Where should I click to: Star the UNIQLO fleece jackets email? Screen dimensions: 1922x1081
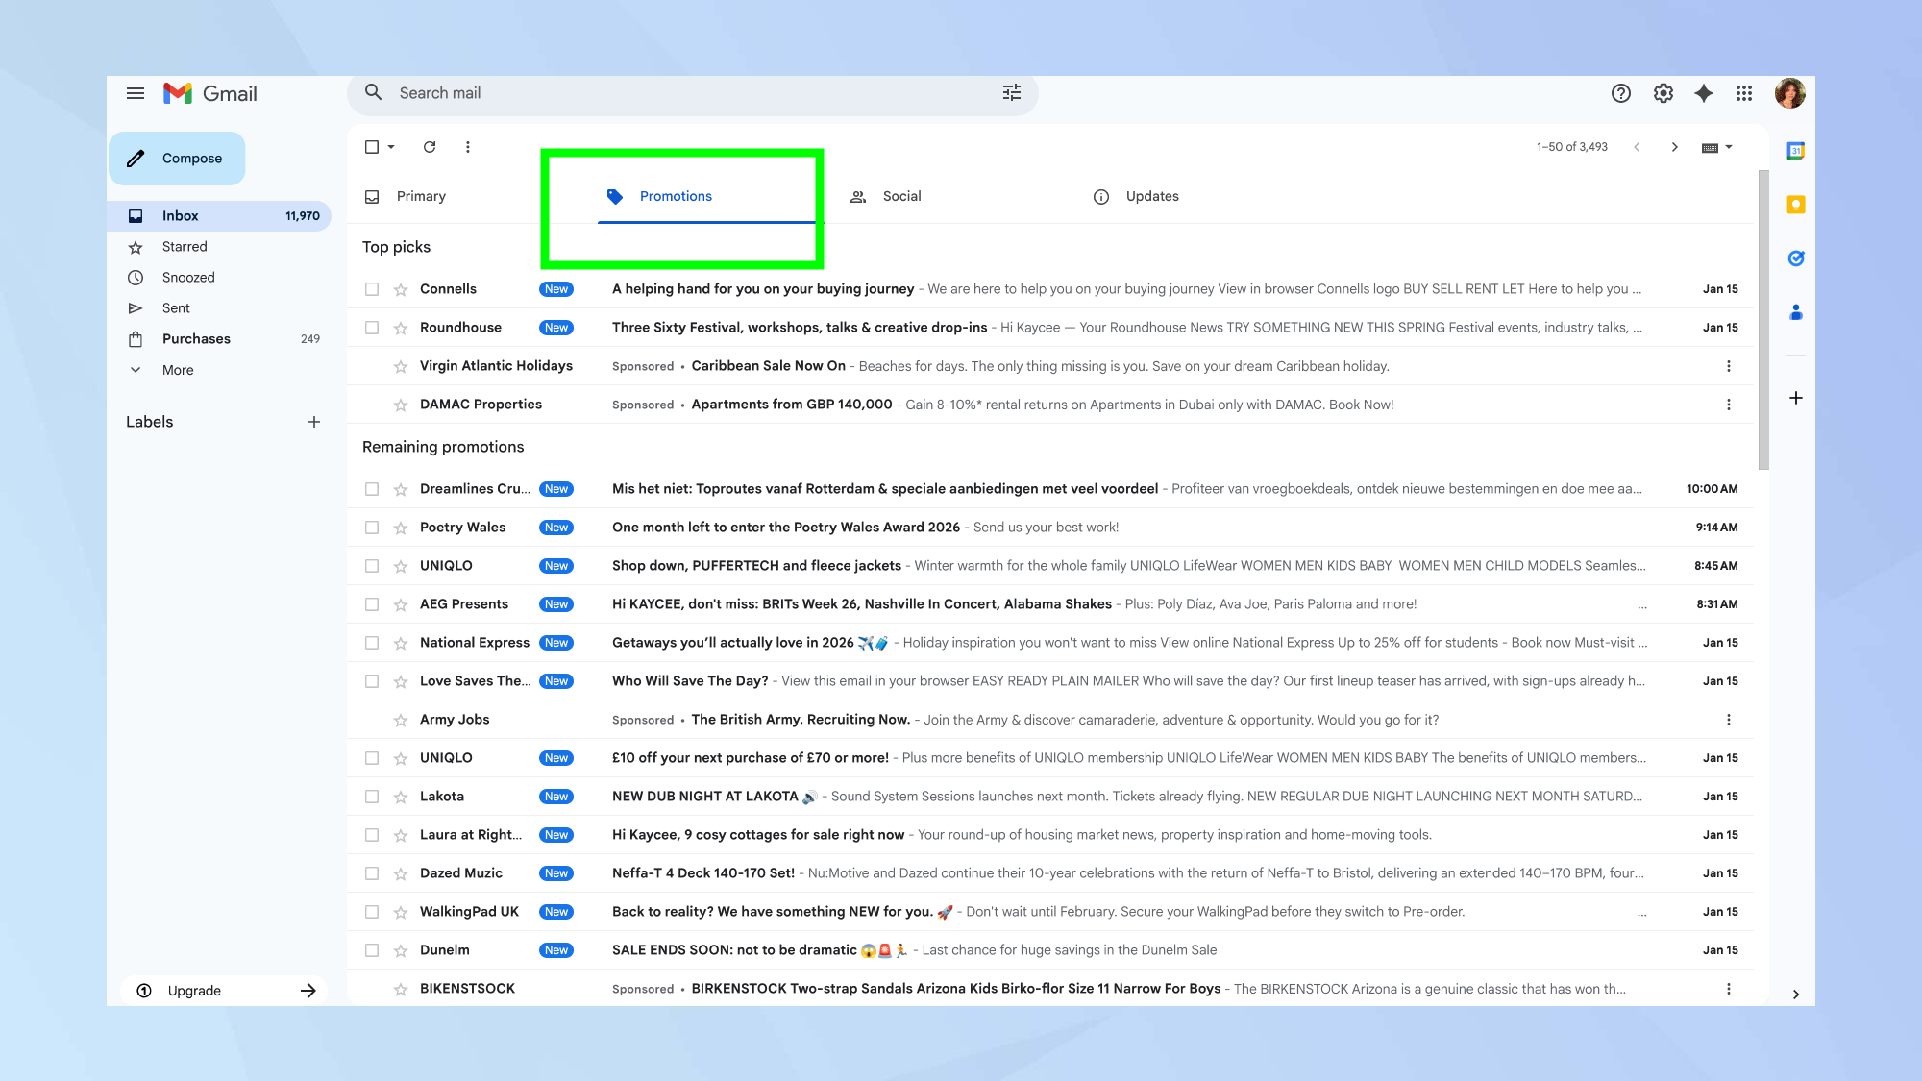[x=400, y=566]
